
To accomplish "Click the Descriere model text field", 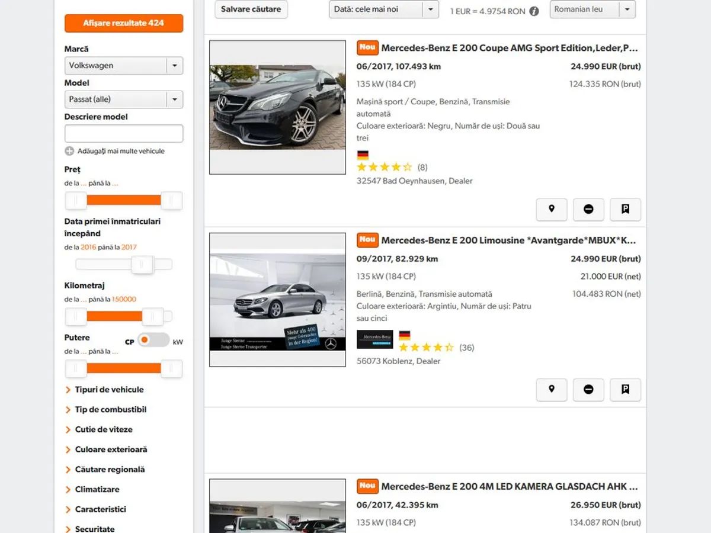I will pyautogui.click(x=124, y=133).
